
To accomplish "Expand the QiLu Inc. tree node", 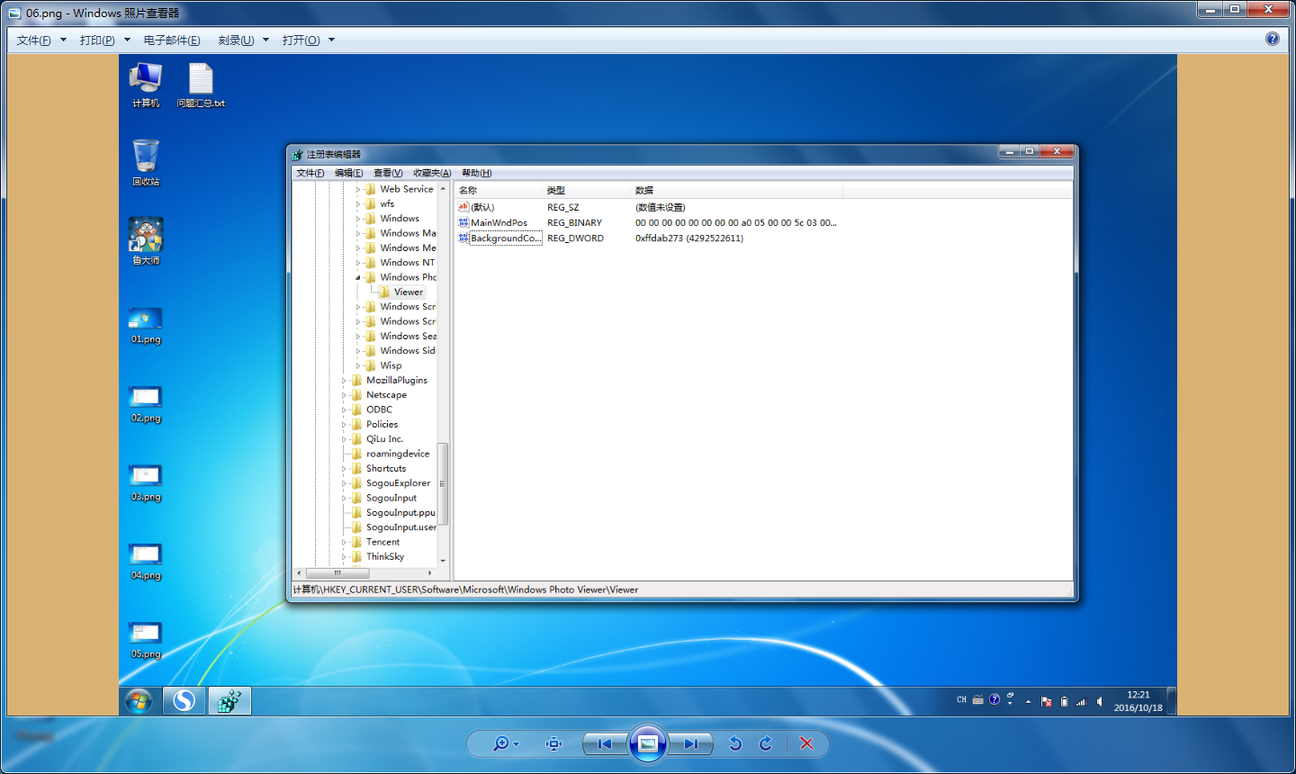I will 344,439.
